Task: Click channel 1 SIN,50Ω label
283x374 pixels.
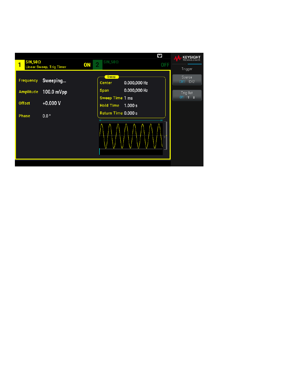Action: coord(33,62)
